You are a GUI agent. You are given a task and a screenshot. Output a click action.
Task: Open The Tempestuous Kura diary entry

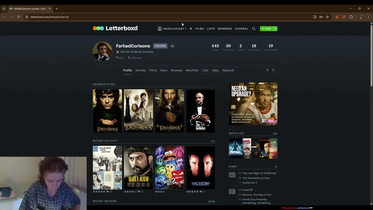click(256, 178)
